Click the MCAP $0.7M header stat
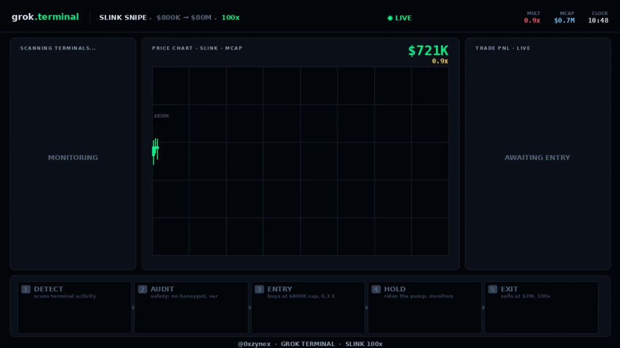Viewport: 620px width, 348px height. [x=565, y=18]
